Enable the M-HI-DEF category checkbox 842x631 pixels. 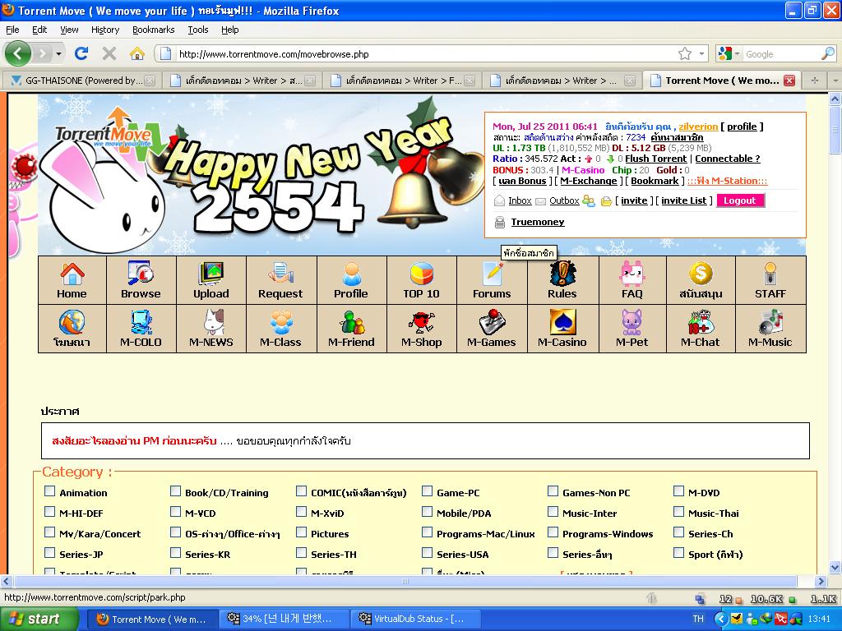point(49,511)
